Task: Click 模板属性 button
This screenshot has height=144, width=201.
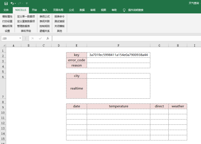Action: (7, 17)
